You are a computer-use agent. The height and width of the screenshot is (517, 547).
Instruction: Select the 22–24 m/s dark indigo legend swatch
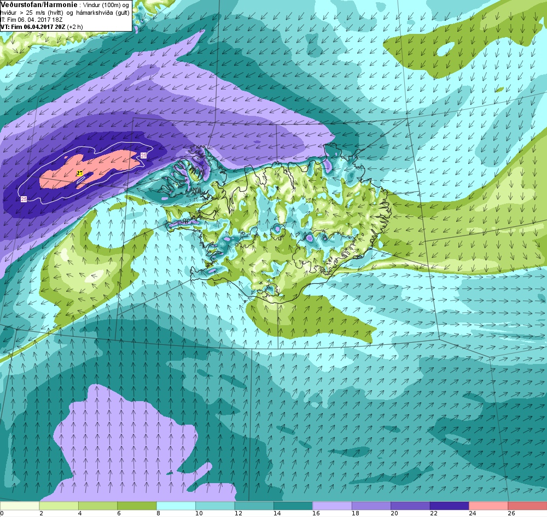tap(450, 506)
